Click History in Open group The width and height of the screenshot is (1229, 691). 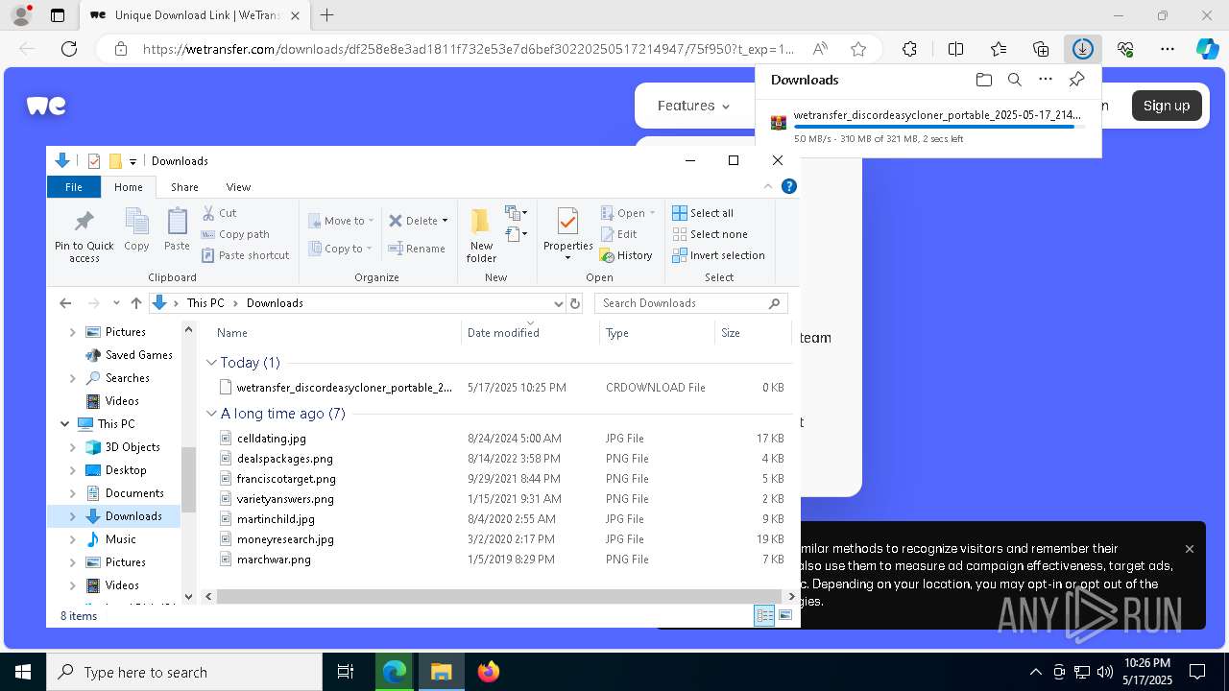point(626,255)
